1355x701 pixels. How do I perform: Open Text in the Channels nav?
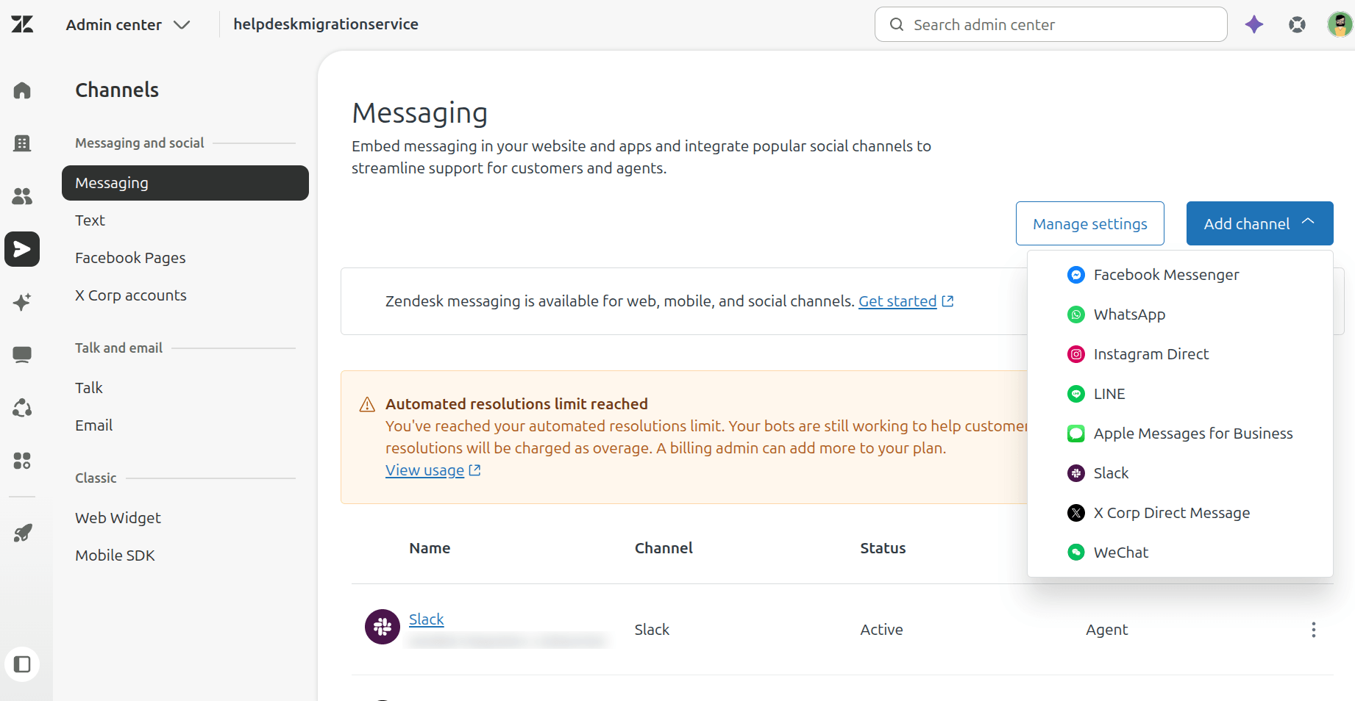(x=185, y=220)
